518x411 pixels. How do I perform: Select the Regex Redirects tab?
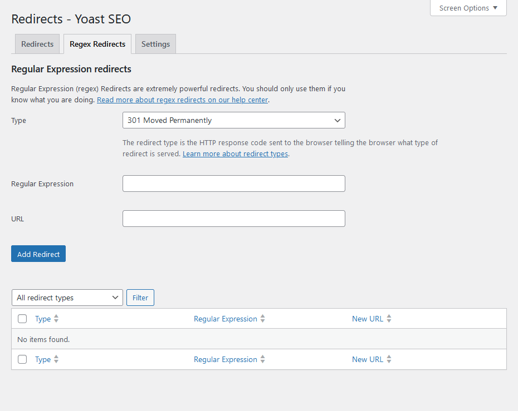(x=97, y=44)
